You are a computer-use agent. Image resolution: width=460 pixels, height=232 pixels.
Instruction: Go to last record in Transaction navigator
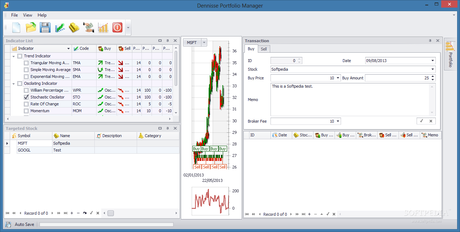pyautogui.click(x=303, y=214)
